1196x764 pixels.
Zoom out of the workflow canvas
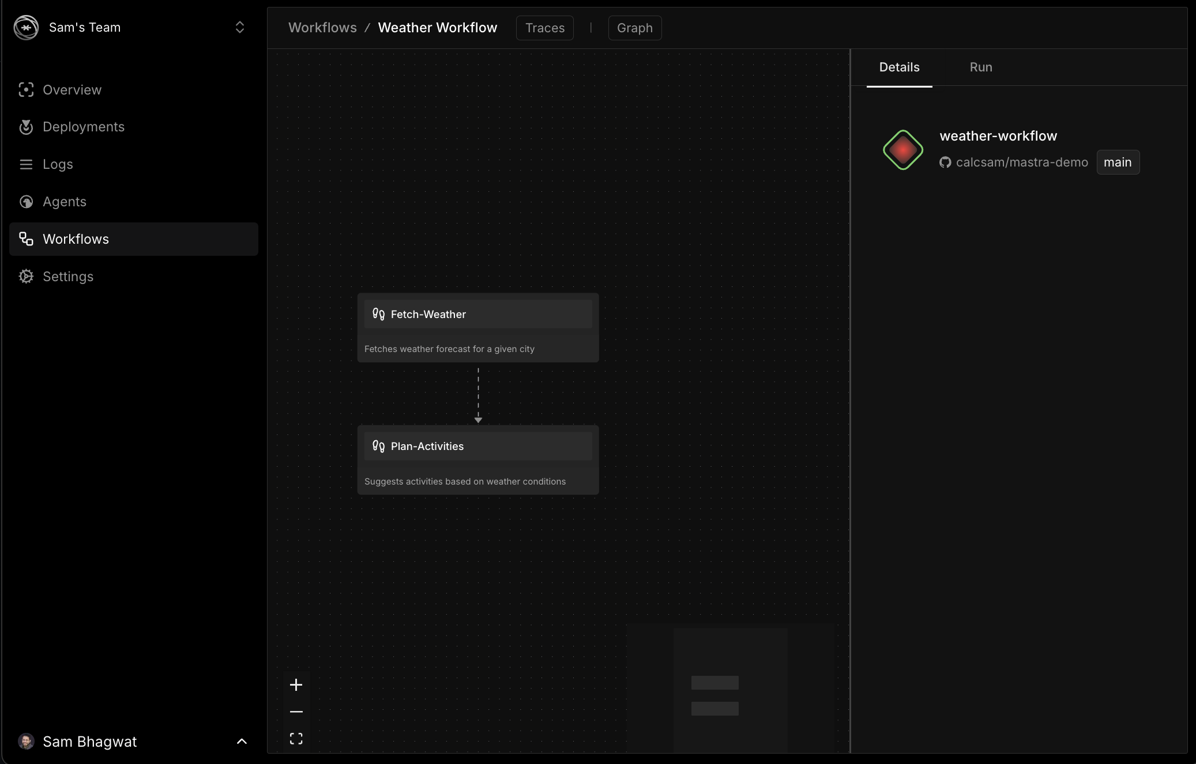296,712
